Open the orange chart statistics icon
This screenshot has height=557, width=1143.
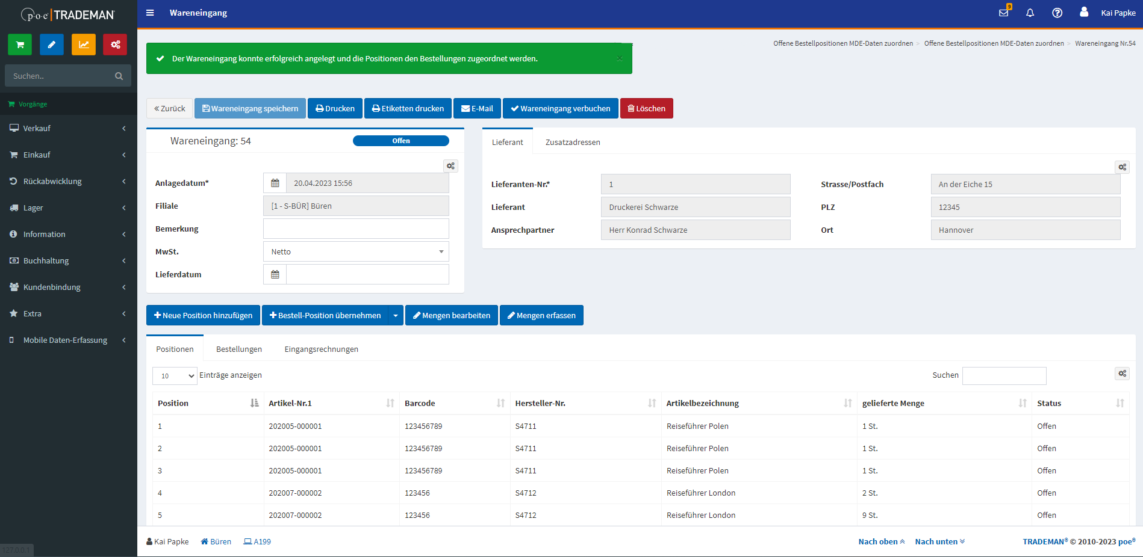pos(84,45)
